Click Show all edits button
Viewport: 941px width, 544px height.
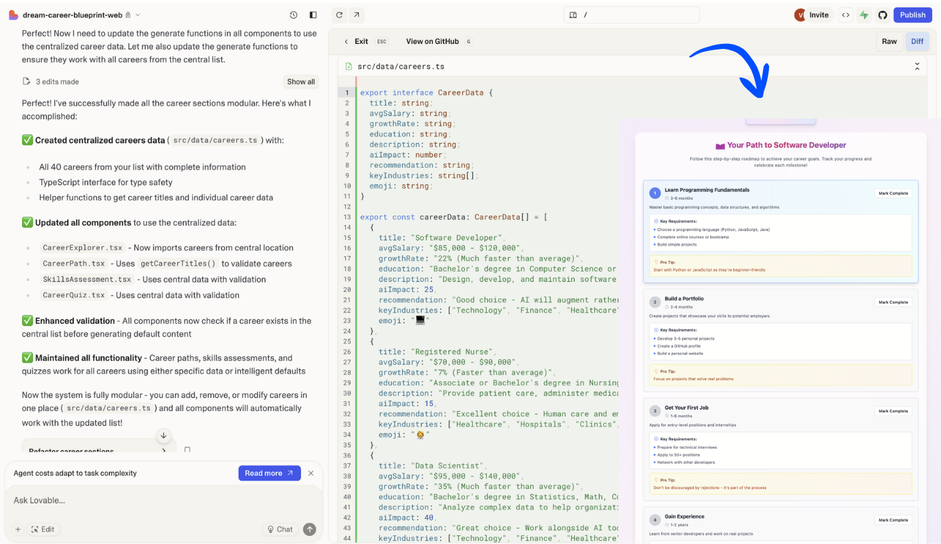[300, 82]
